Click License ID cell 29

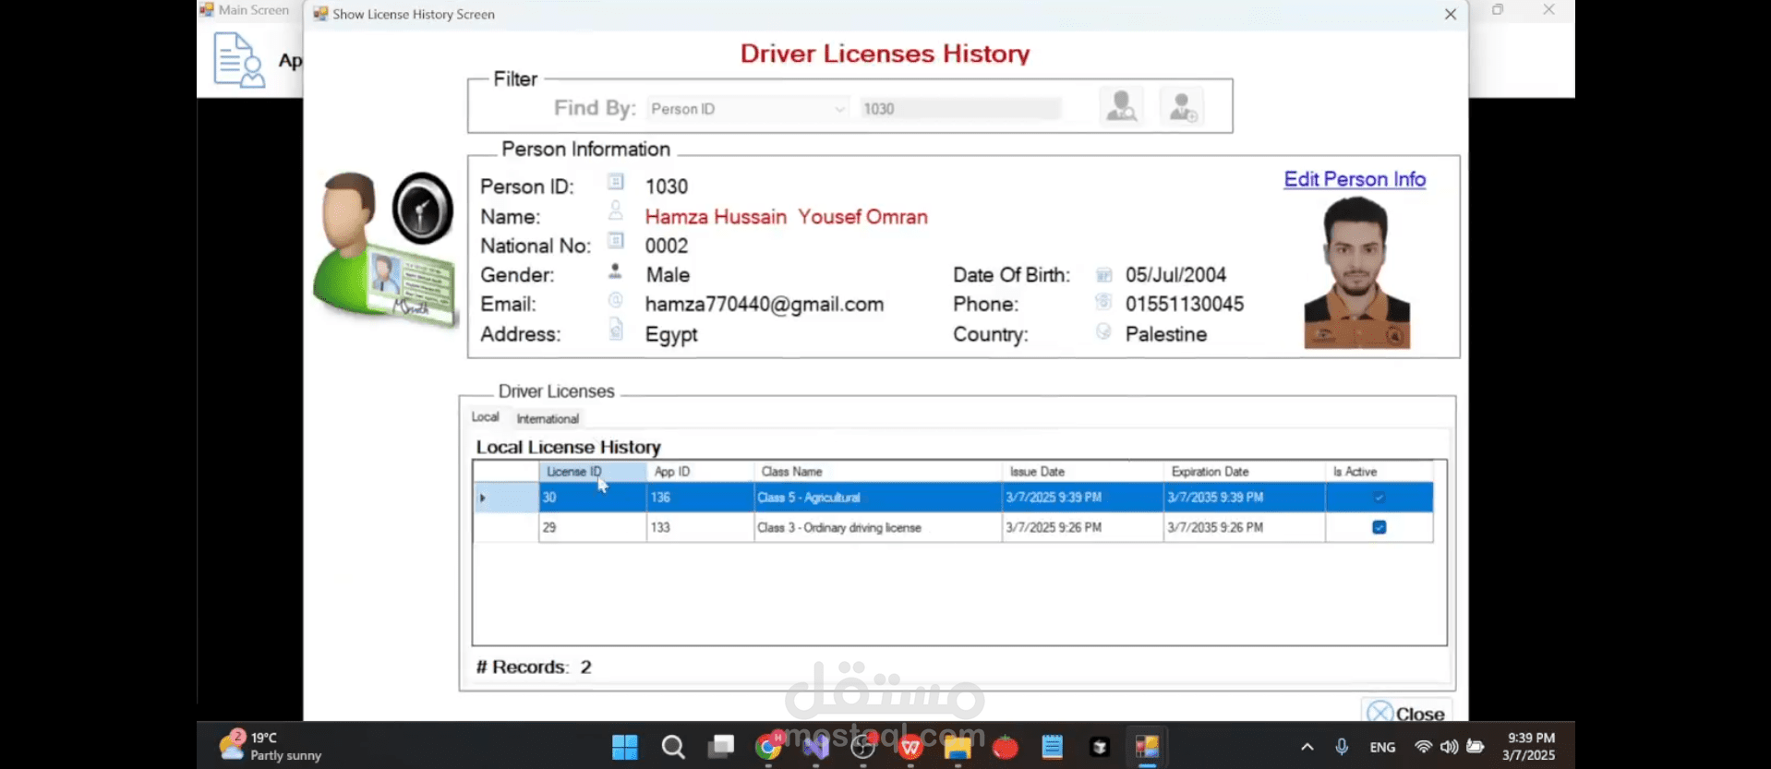click(x=592, y=528)
